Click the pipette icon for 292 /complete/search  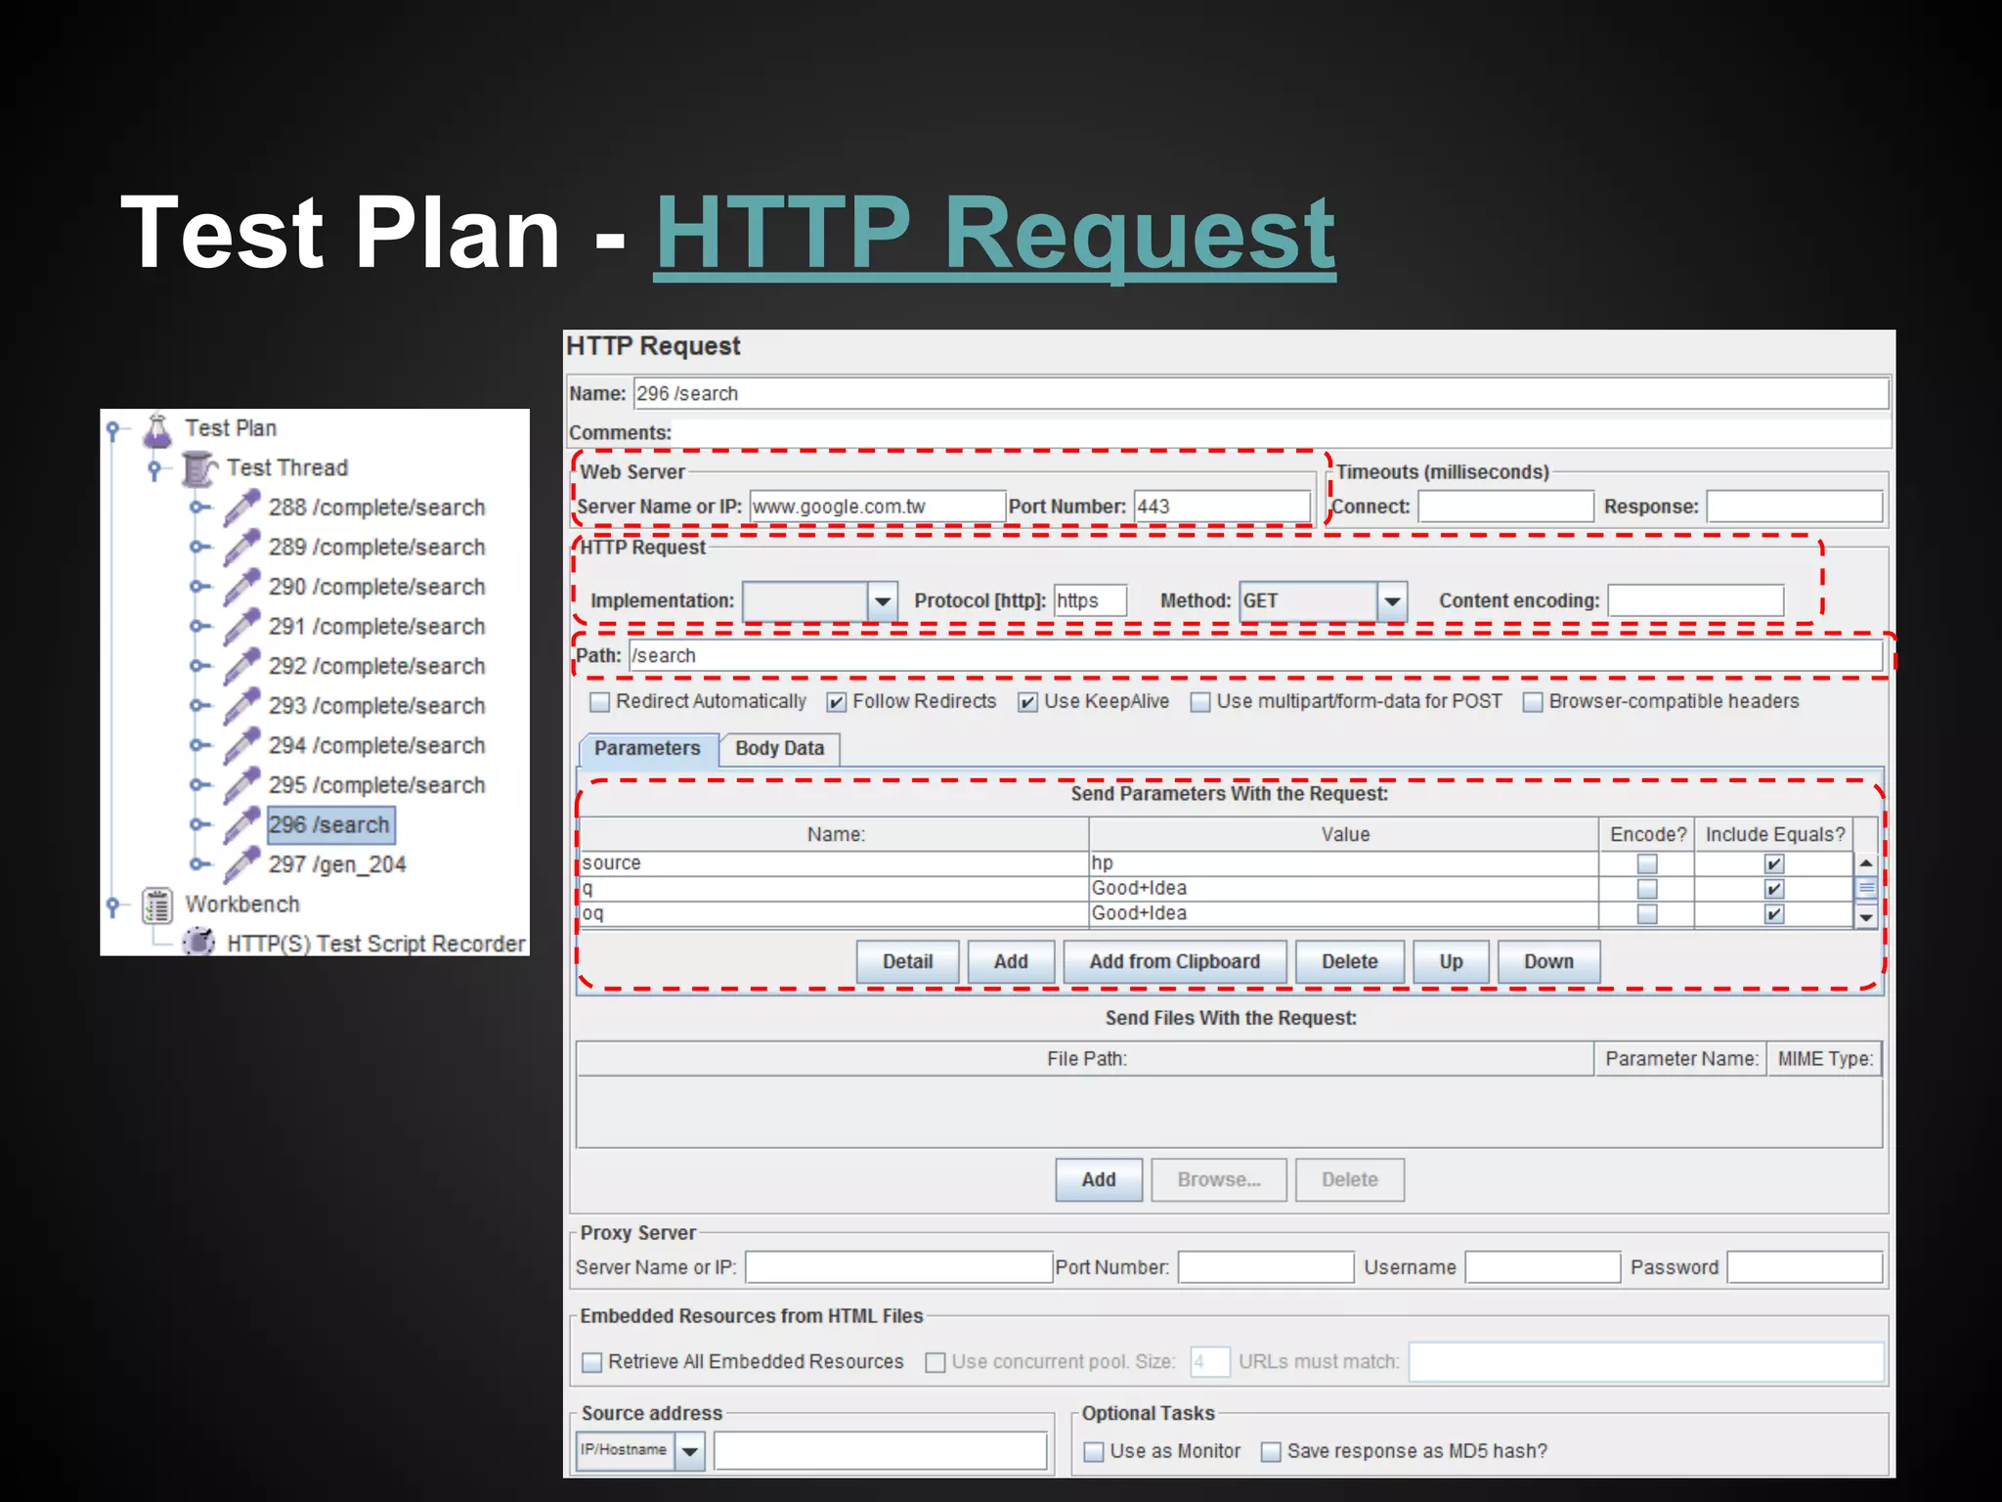click(x=241, y=667)
